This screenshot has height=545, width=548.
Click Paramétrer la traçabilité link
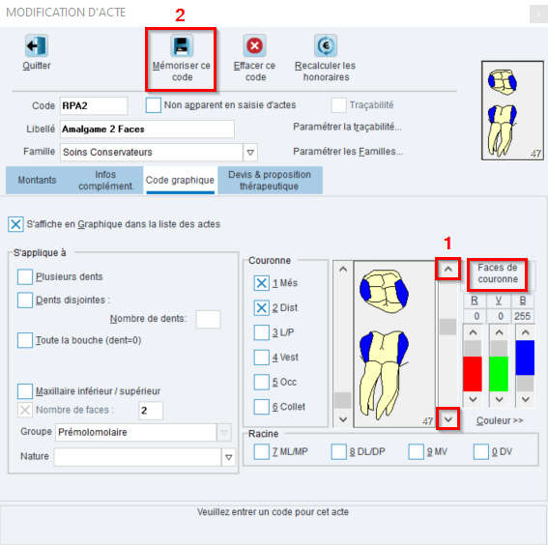coord(347,127)
